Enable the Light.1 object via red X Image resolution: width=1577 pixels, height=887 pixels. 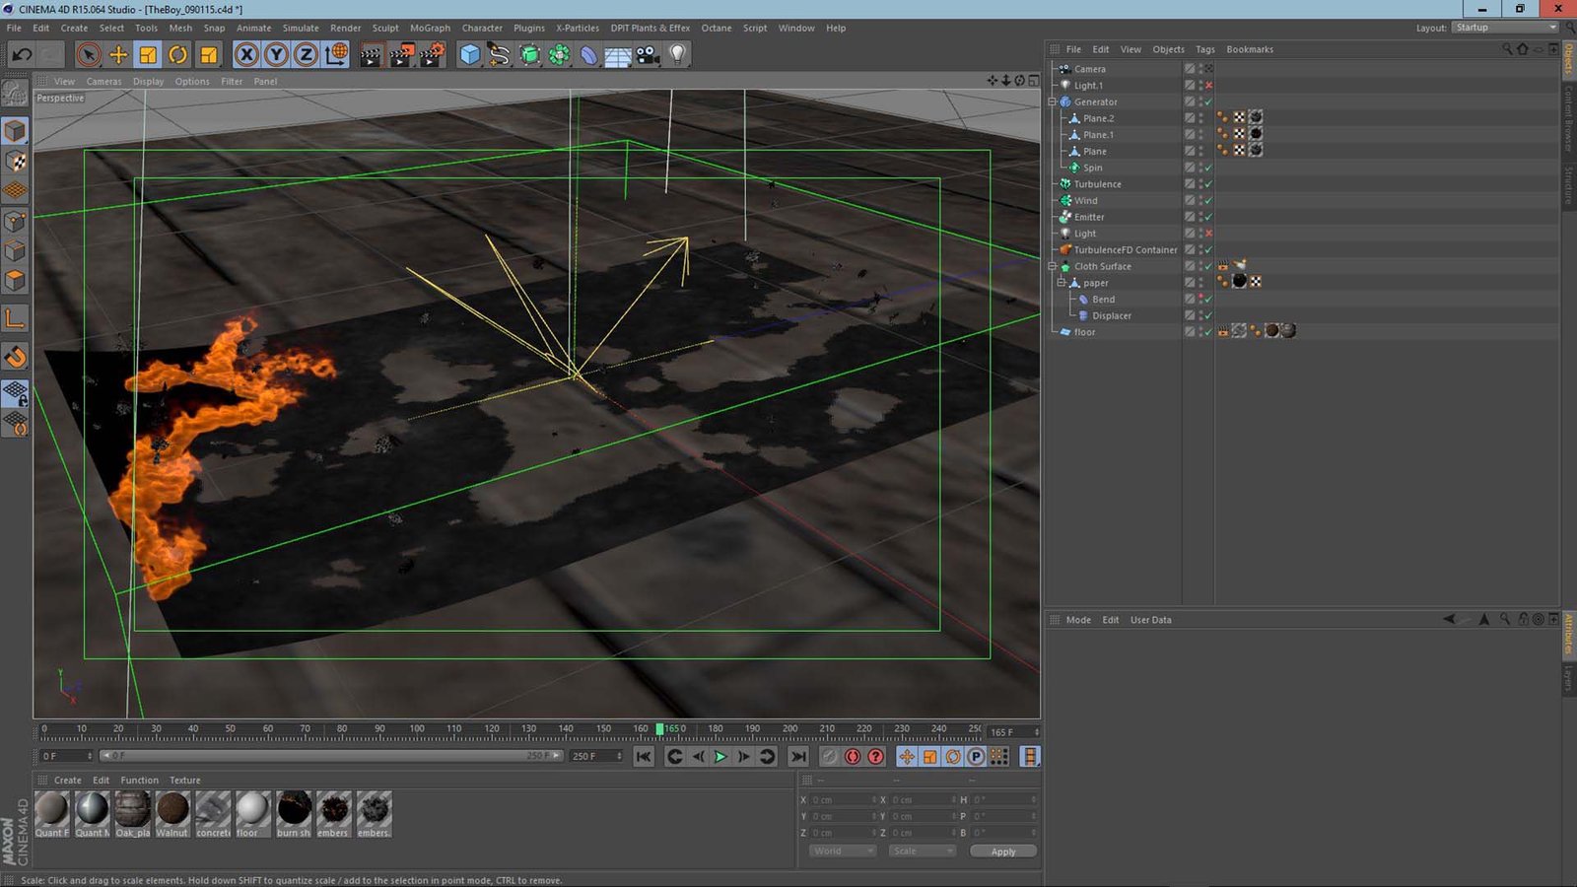pyautogui.click(x=1208, y=86)
